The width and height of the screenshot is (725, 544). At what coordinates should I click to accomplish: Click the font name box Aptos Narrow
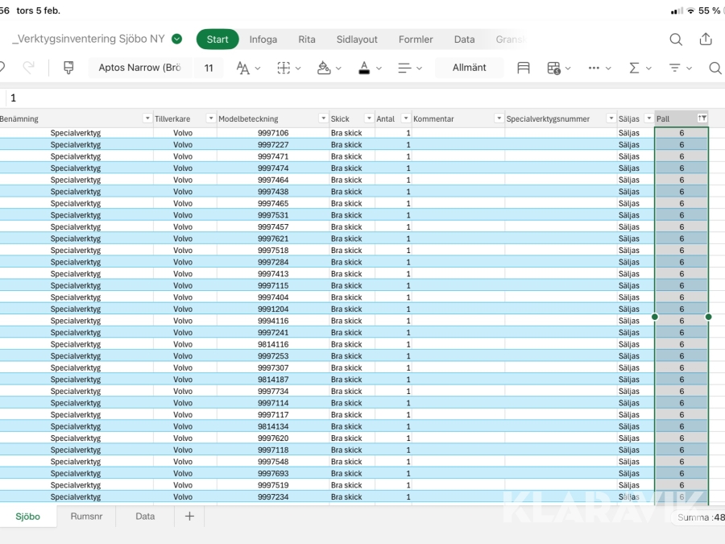(139, 68)
